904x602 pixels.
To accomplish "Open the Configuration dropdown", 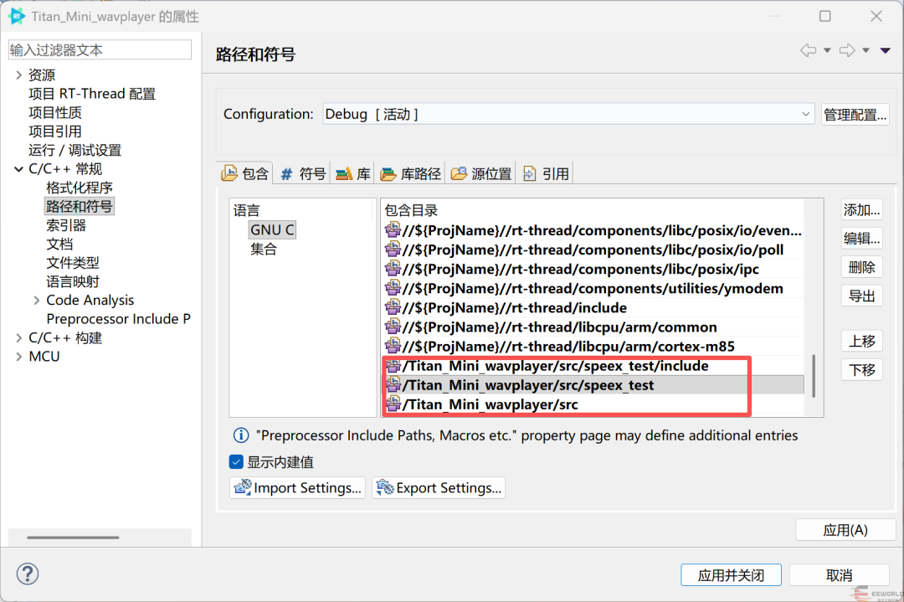I will pos(568,114).
